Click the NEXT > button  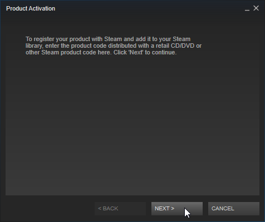177,209
